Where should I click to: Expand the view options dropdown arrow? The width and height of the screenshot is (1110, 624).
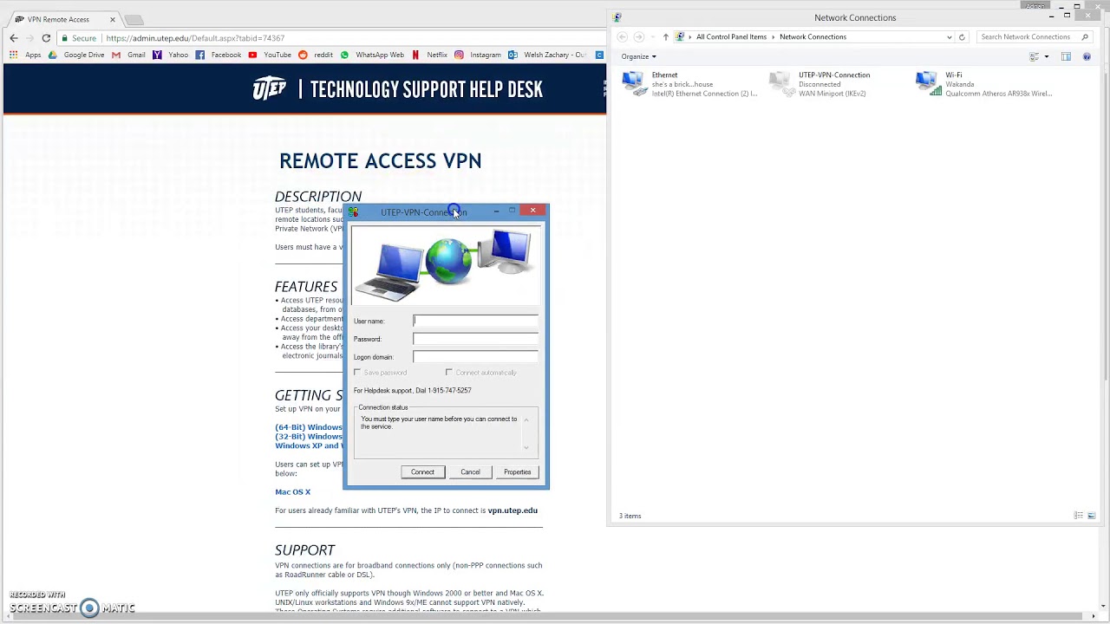click(x=1046, y=56)
